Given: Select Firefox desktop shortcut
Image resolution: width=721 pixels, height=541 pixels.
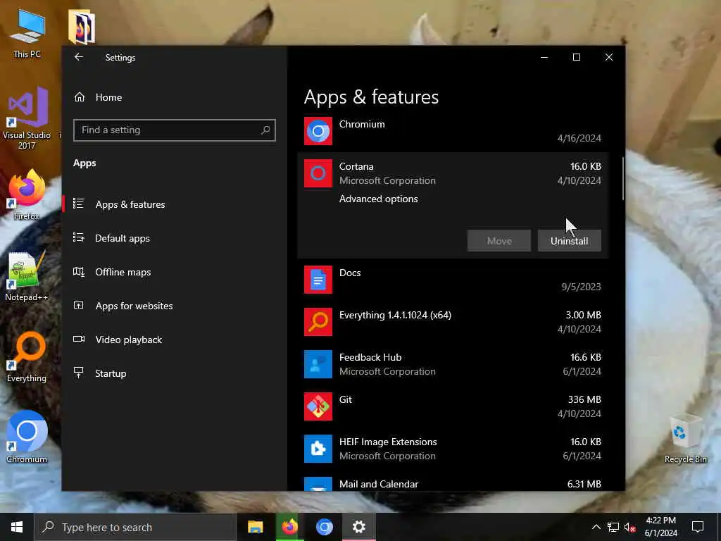Looking at the screenshot, I should 27,194.
